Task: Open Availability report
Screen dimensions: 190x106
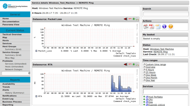Action: (x=9, y=84)
